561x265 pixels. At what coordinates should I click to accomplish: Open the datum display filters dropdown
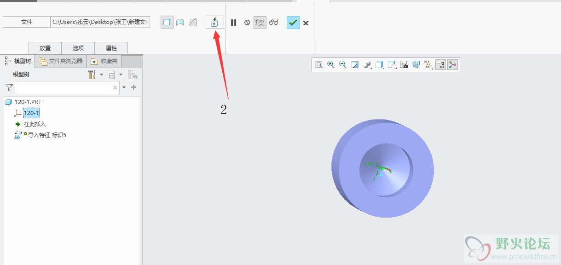428,65
